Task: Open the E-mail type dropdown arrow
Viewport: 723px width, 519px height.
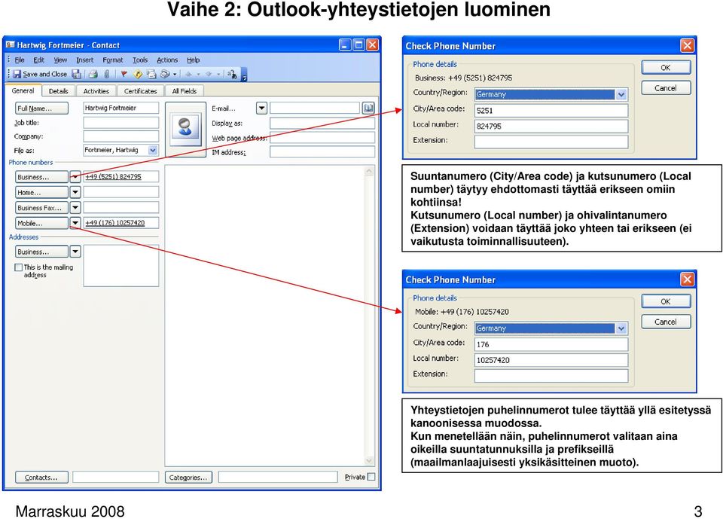Action: click(x=261, y=108)
